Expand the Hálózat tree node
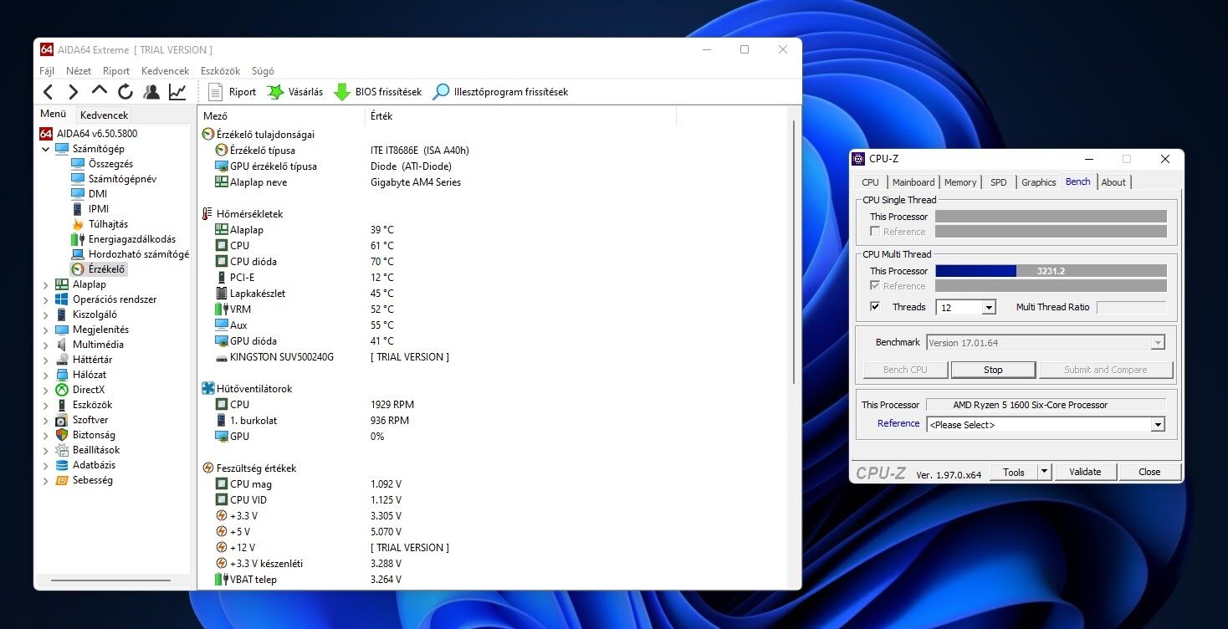Viewport: 1228px width, 629px height. pos(45,375)
